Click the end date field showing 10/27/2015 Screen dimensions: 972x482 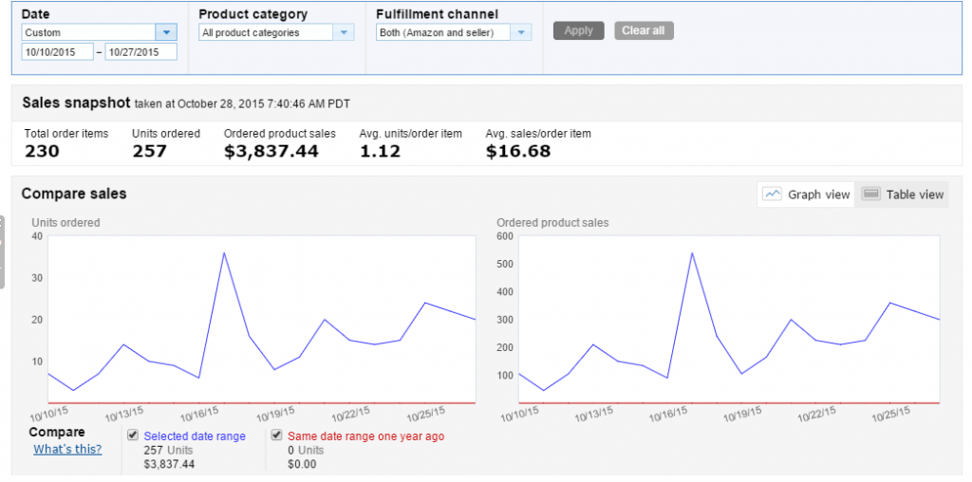[141, 51]
